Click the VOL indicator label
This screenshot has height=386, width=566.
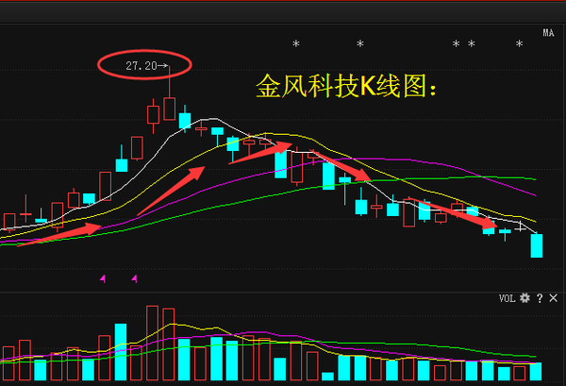[x=507, y=298]
